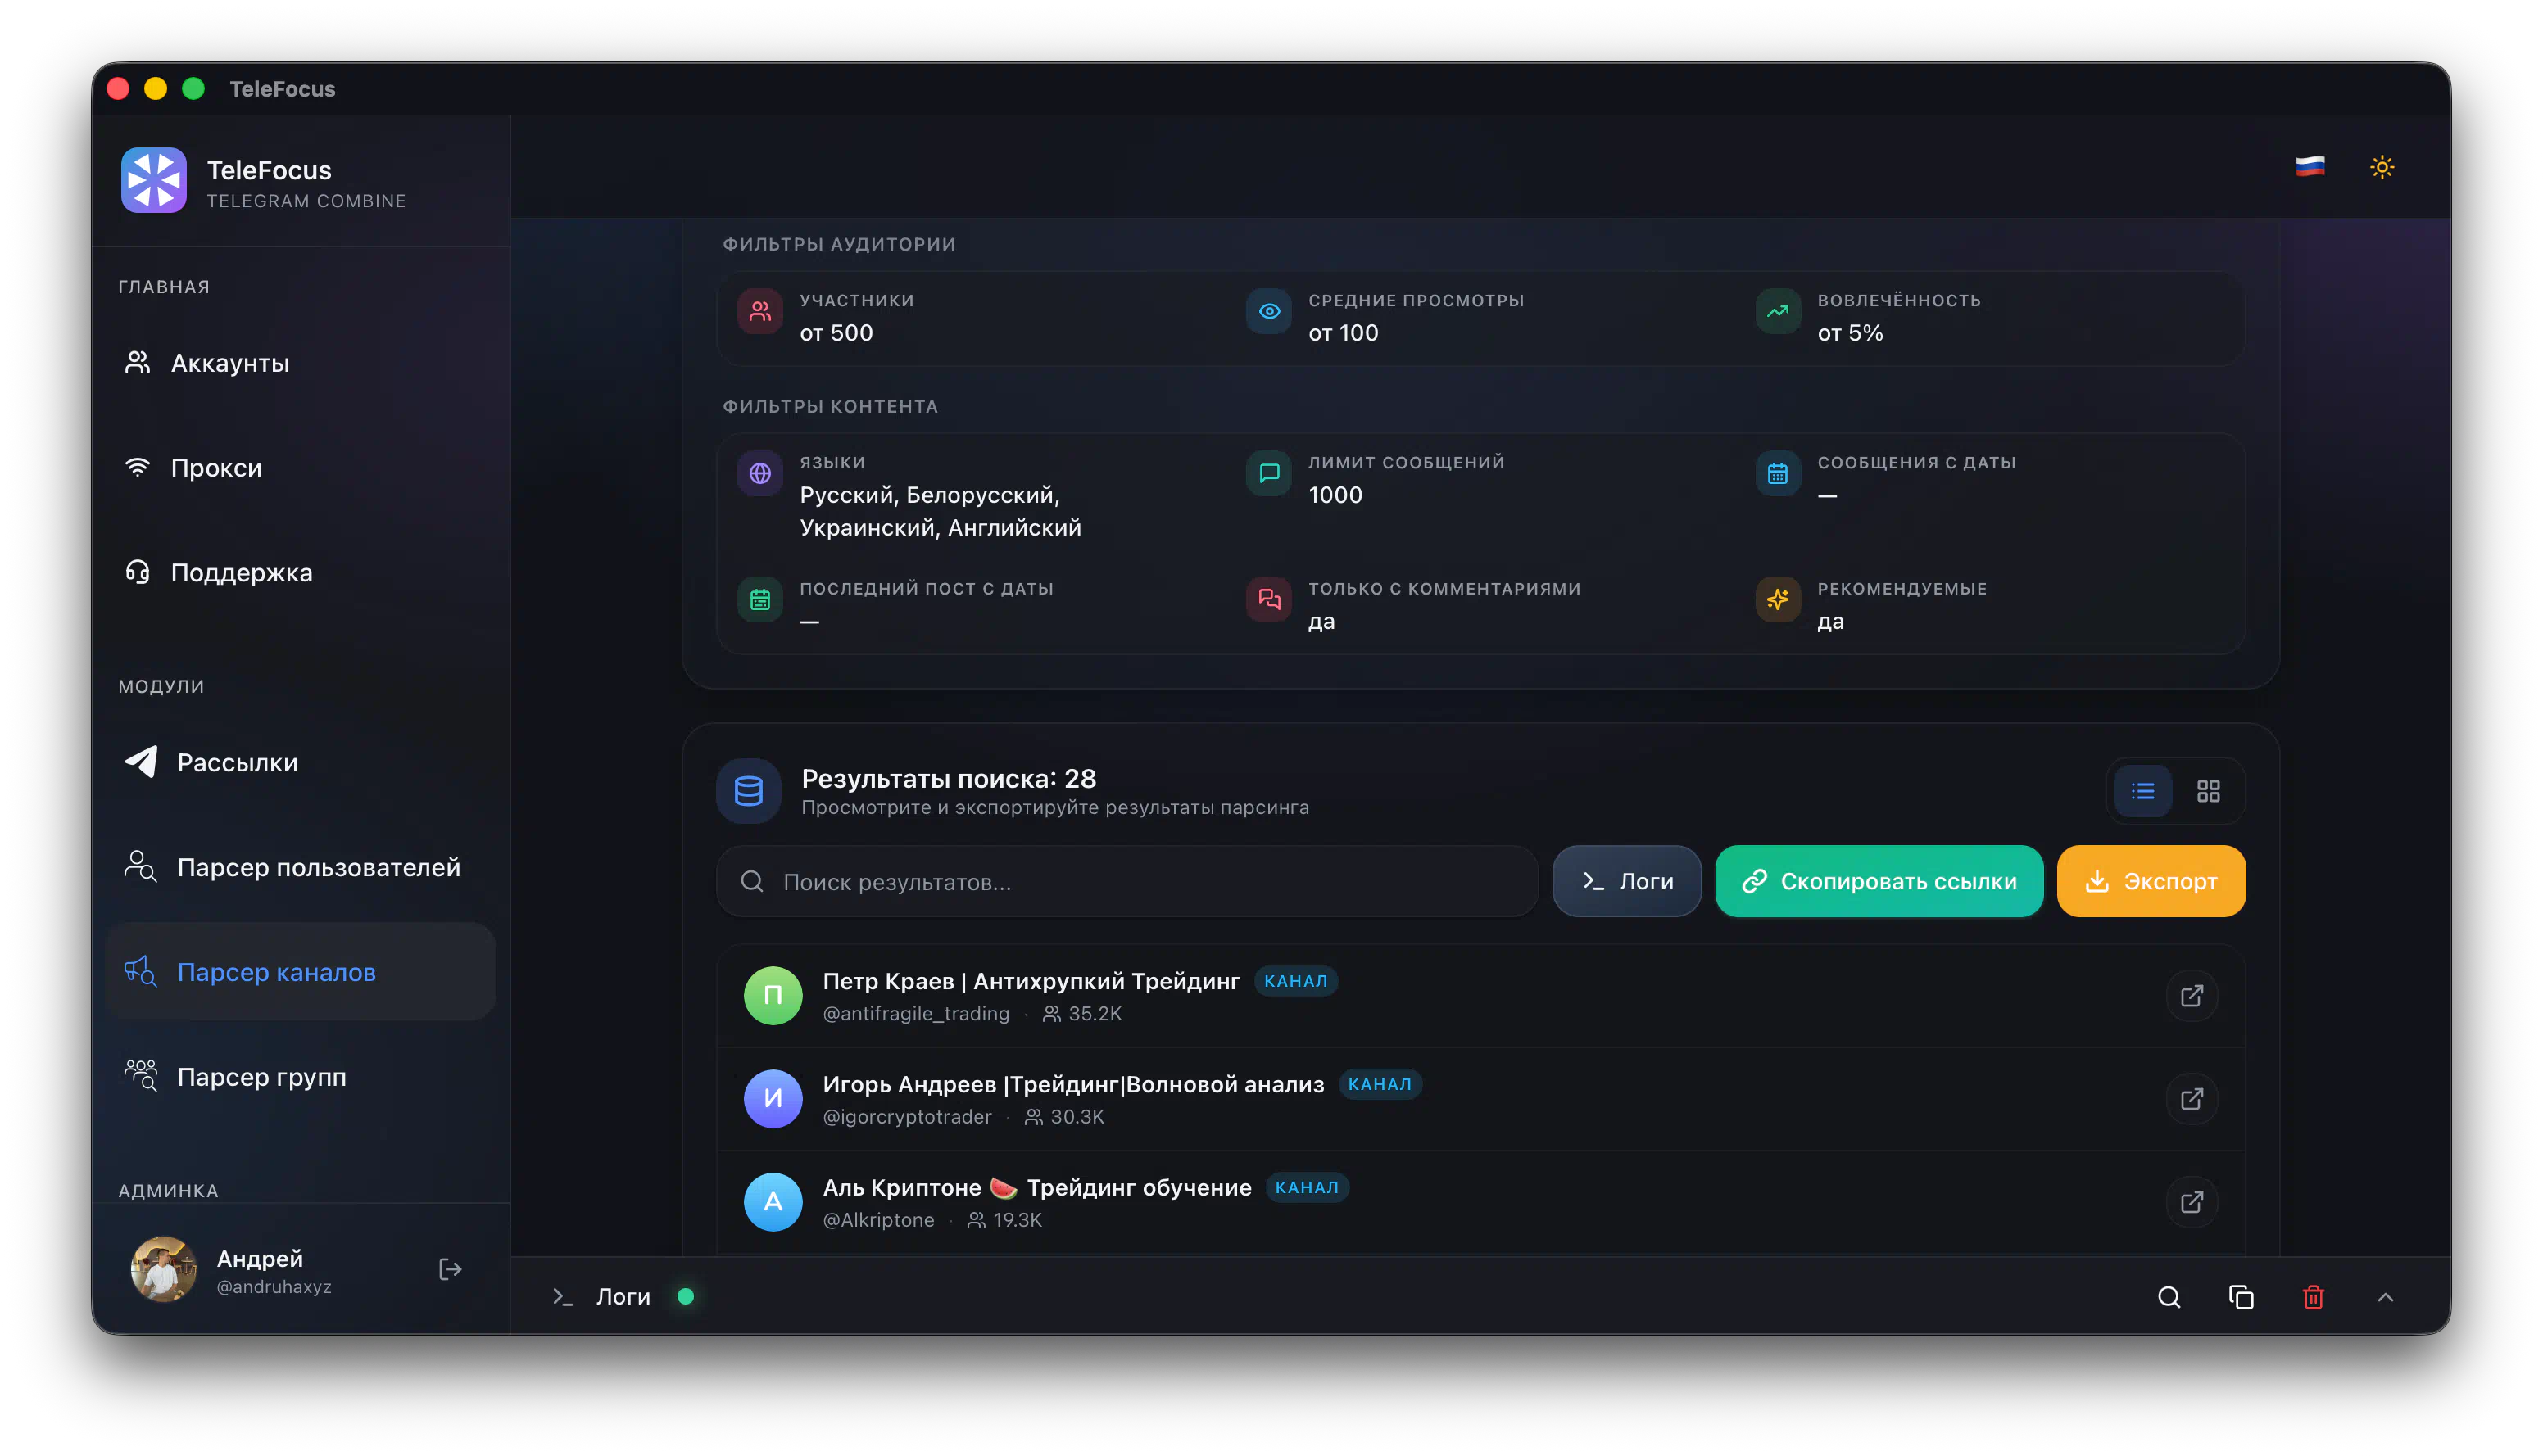Click the Средние просмотры value от 100
Viewport: 2543px width, 1456px height.
pyautogui.click(x=1344, y=333)
